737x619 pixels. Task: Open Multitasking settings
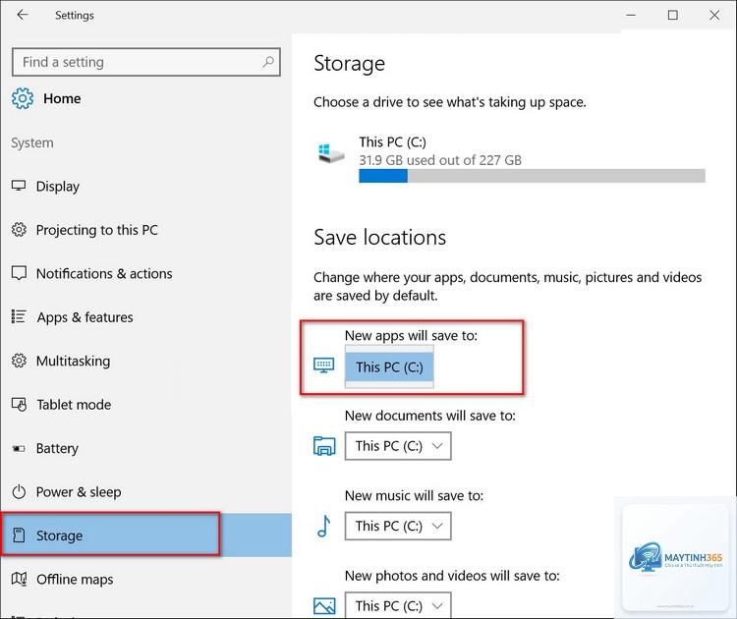click(146, 361)
